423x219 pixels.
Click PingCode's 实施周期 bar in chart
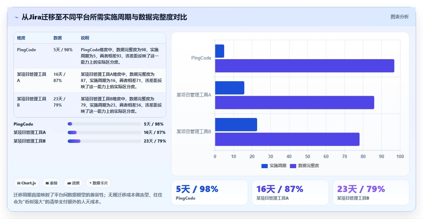coord(219,51)
